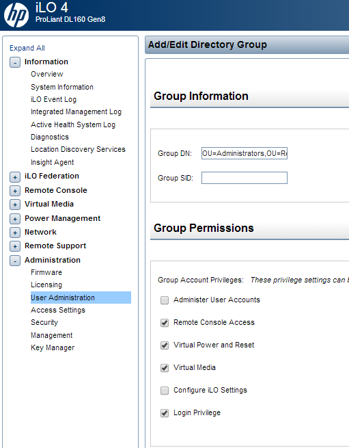Click the Group Account Privileges label
Screen dimensions: 349x448
[x=201, y=280]
